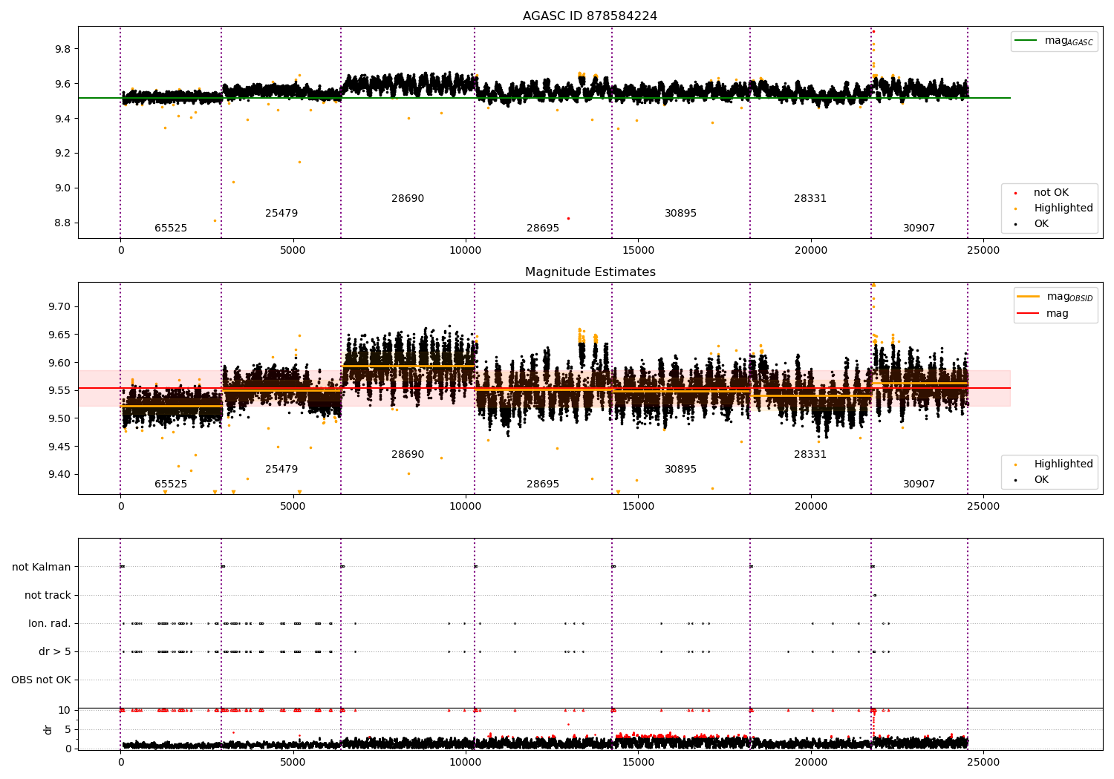Click the plot title 'AGASC ID 878584224'

point(590,16)
